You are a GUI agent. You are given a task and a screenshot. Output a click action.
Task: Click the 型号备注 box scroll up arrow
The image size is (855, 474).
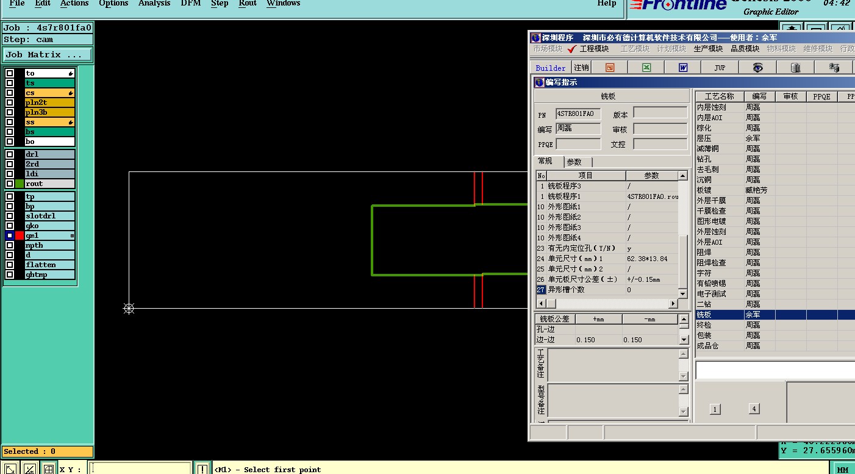click(x=684, y=388)
